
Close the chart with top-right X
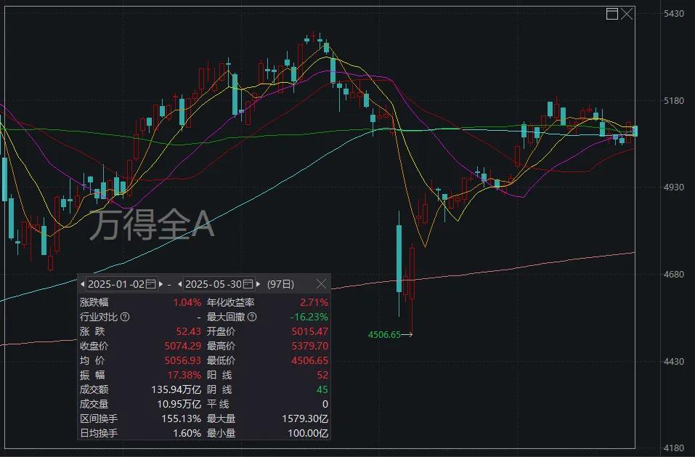point(627,14)
